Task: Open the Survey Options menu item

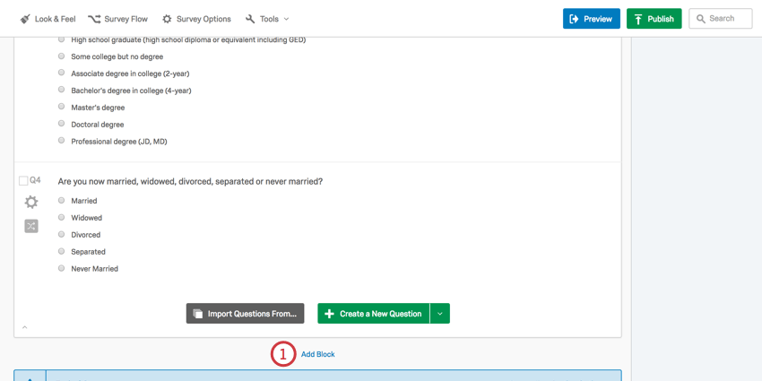Action: click(x=196, y=19)
